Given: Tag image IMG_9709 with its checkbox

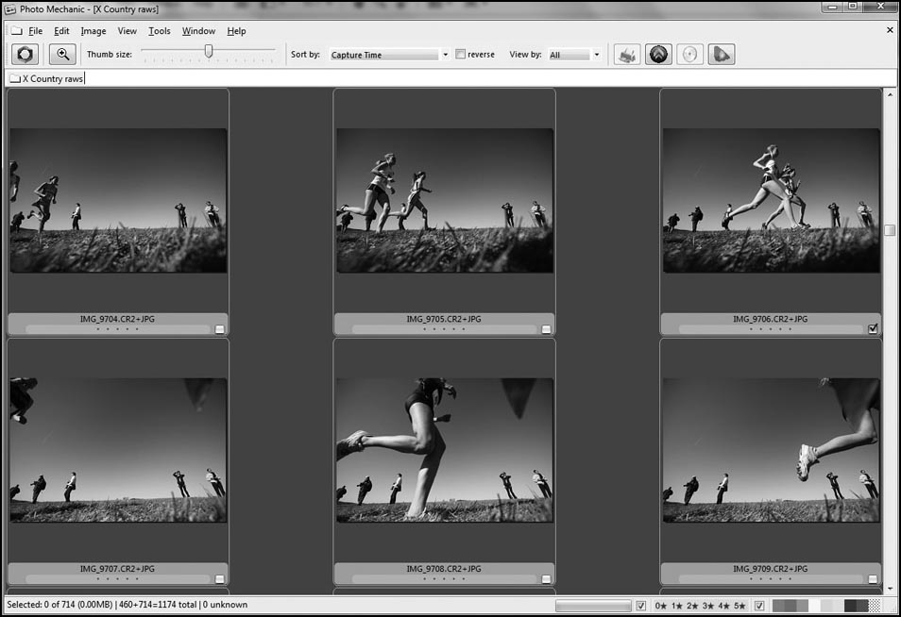Looking at the screenshot, I should (873, 579).
